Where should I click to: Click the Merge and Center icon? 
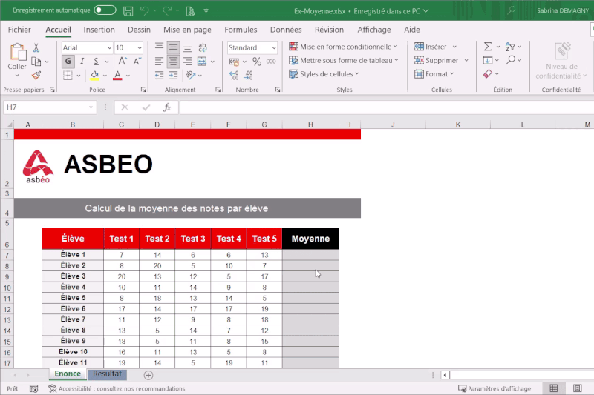(x=202, y=62)
